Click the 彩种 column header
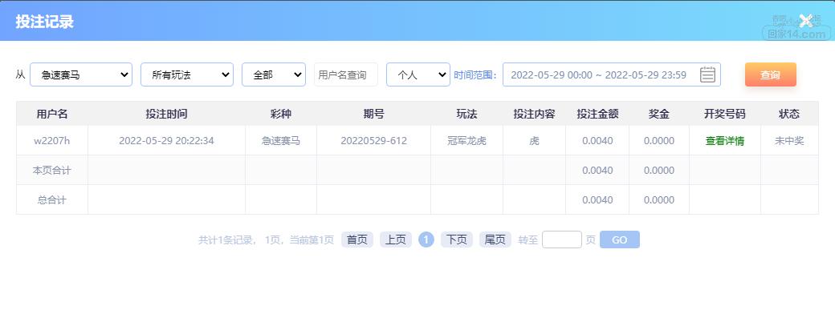 (281, 114)
